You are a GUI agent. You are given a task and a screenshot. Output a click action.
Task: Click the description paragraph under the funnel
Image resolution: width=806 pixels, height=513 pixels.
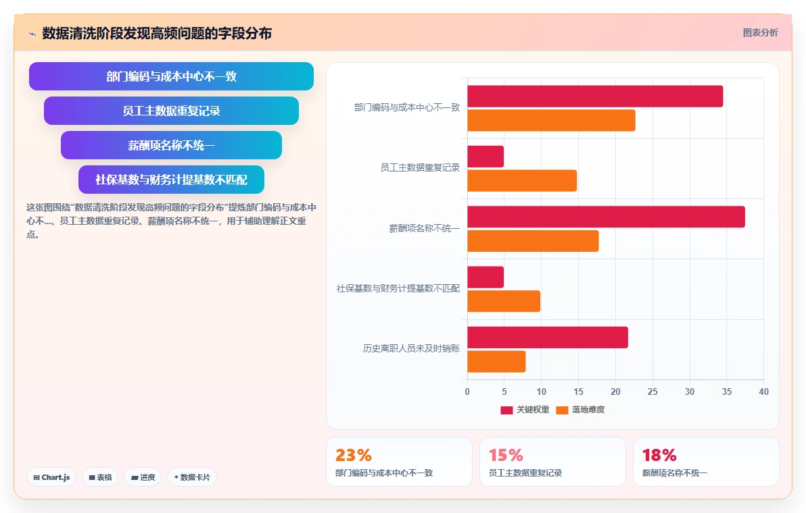point(171,221)
